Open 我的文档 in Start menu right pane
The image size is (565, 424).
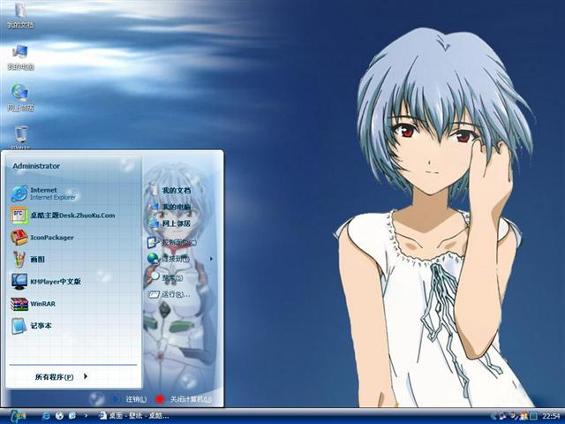click(170, 190)
